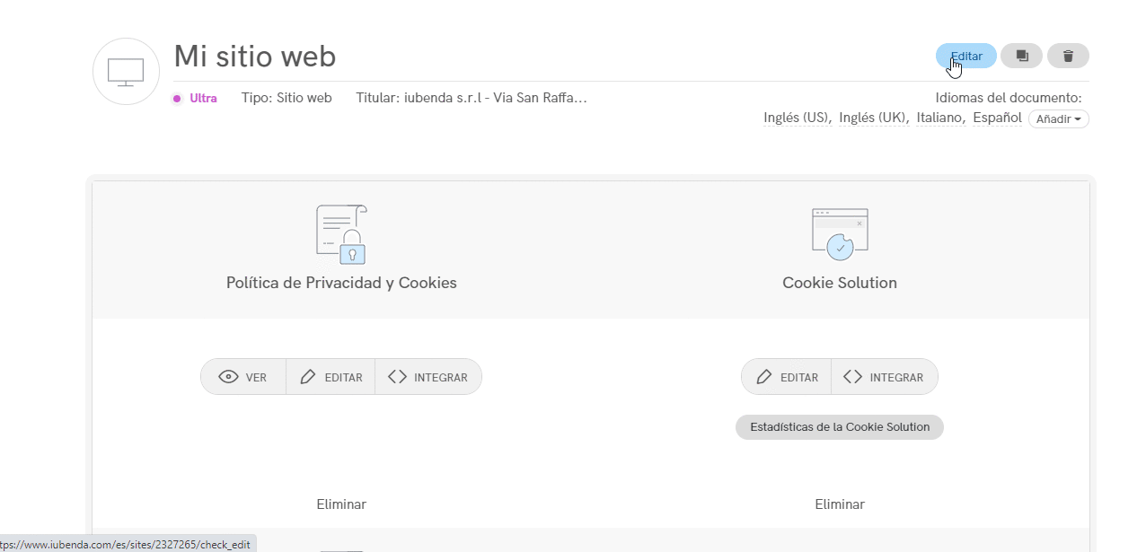The width and height of the screenshot is (1146, 552).
Task: Select the Inglés (UK) document language
Action: 872,118
